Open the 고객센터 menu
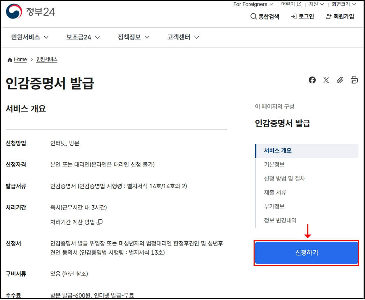 pyautogui.click(x=180, y=37)
